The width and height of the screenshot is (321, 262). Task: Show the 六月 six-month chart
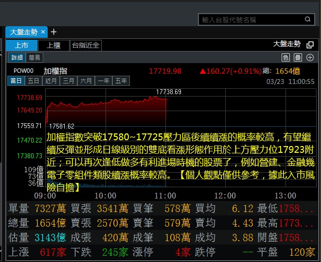point(86,81)
